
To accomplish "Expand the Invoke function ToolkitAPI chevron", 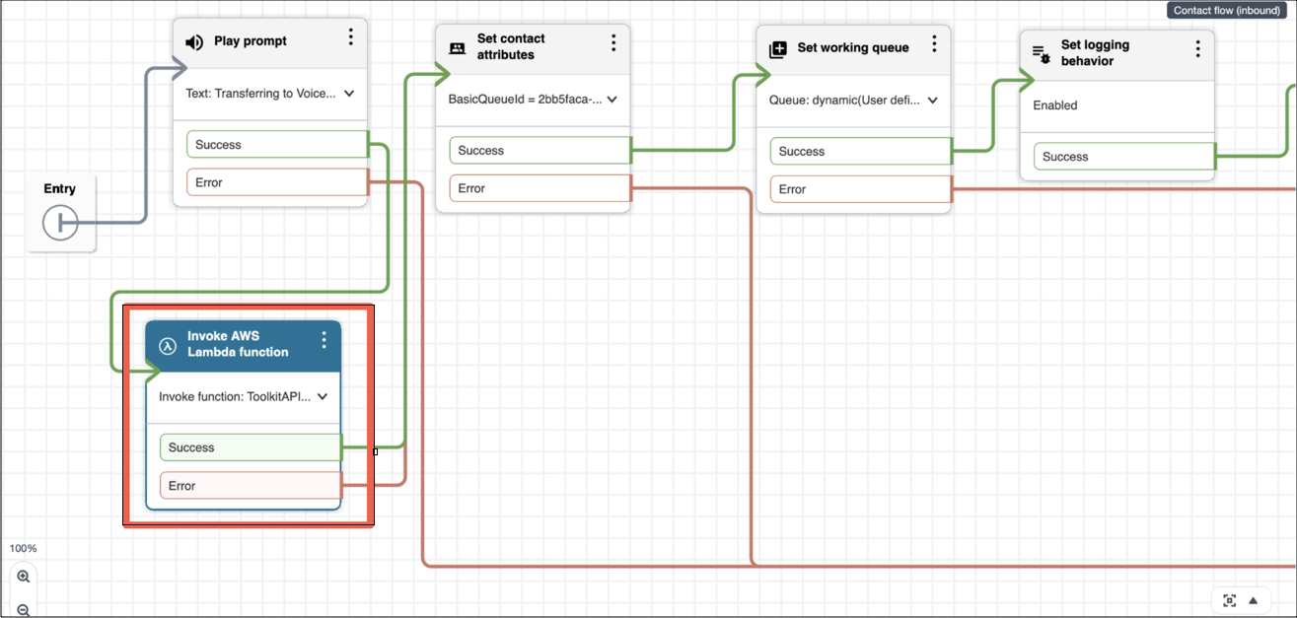I will 323,397.
